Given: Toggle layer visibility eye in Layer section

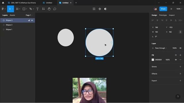Looking at the screenshot, I should [x=180, y=48].
